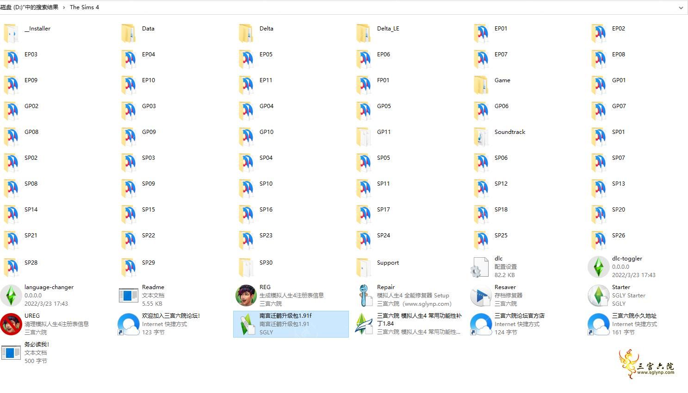Select the SP01 folder label
Image resolution: width=688 pixels, height=393 pixels.
618,132
